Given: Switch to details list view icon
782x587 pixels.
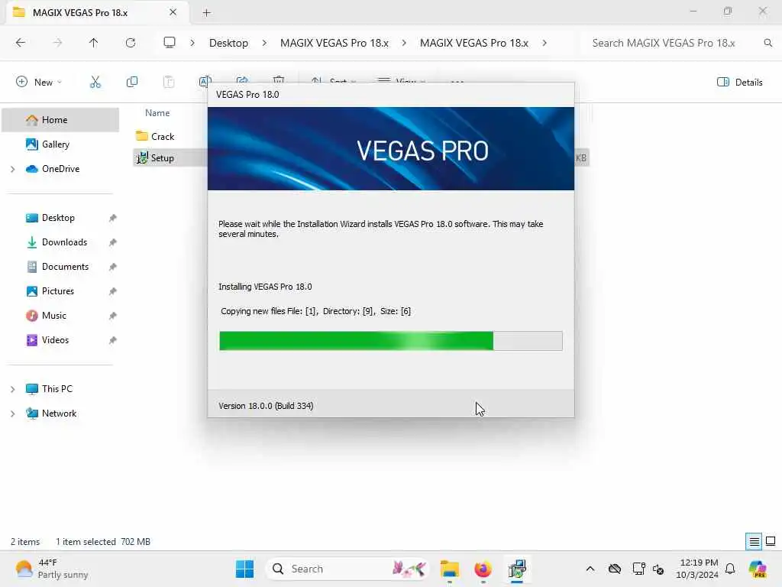Looking at the screenshot, I should pyautogui.click(x=754, y=542).
